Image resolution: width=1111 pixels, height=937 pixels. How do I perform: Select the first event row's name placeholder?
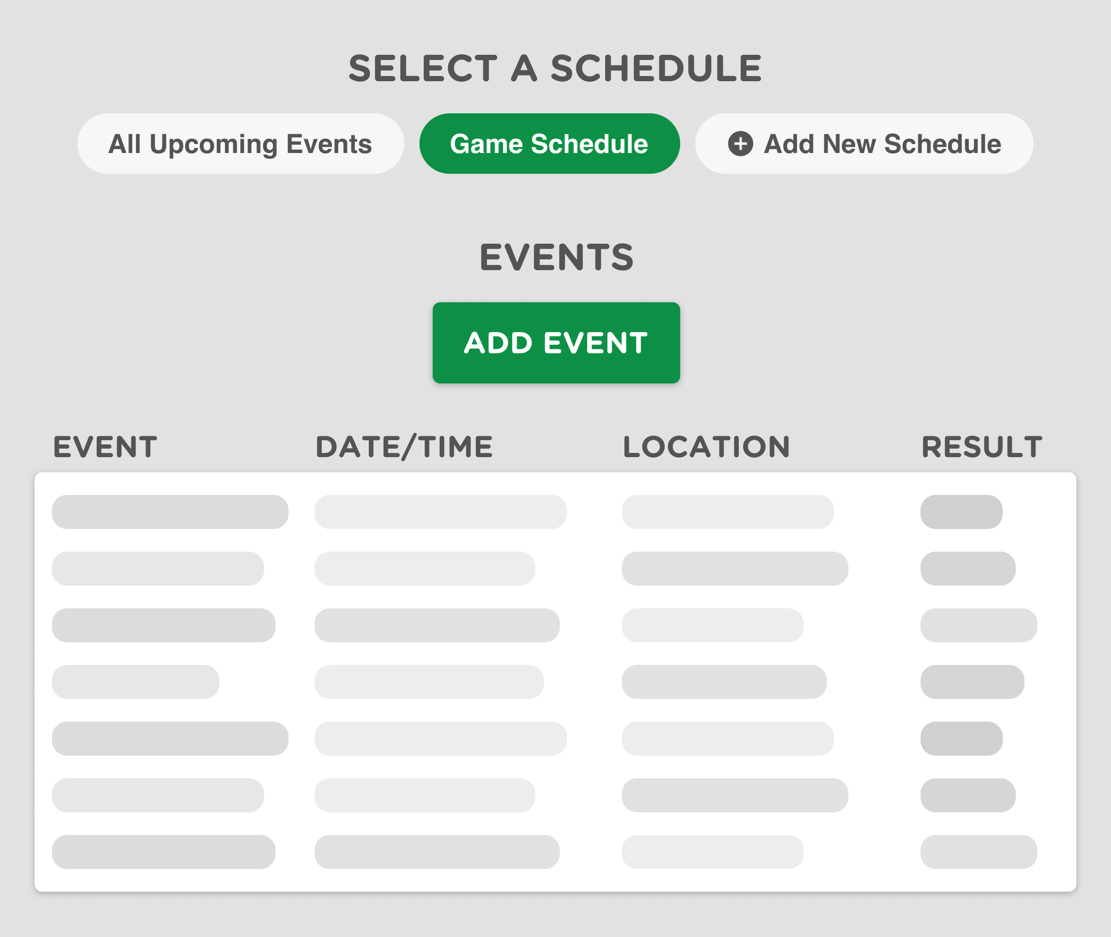pyautogui.click(x=170, y=511)
